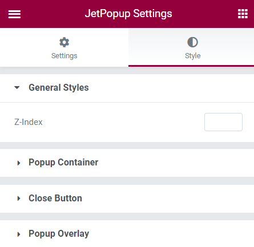254x247 pixels.
Task: Click the crimson underline beneath Style tab
Action: 191,66
